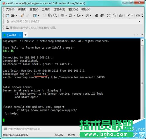Open the 工具(T) menu
This screenshot has width=146, height=139.
pos(46,9)
